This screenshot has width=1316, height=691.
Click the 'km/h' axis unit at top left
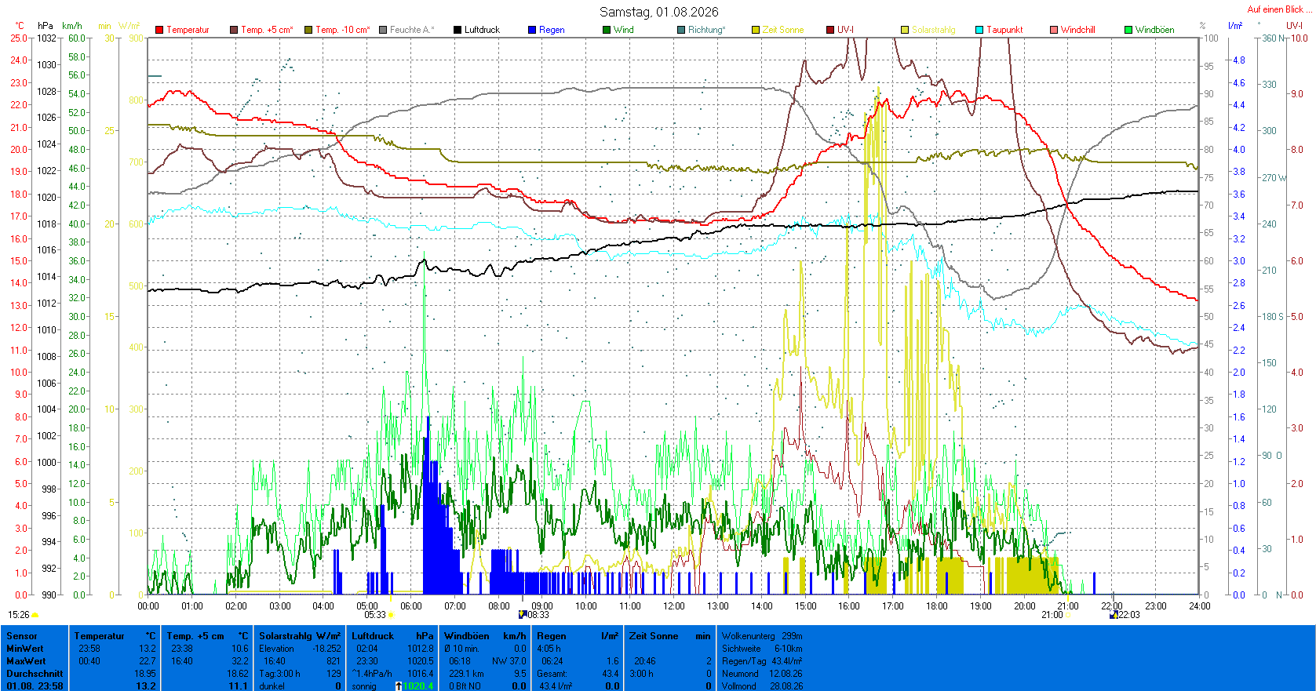[x=72, y=26]
